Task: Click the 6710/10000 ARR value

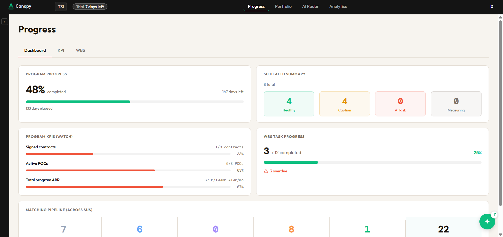Action: click(x=224, y=180)
